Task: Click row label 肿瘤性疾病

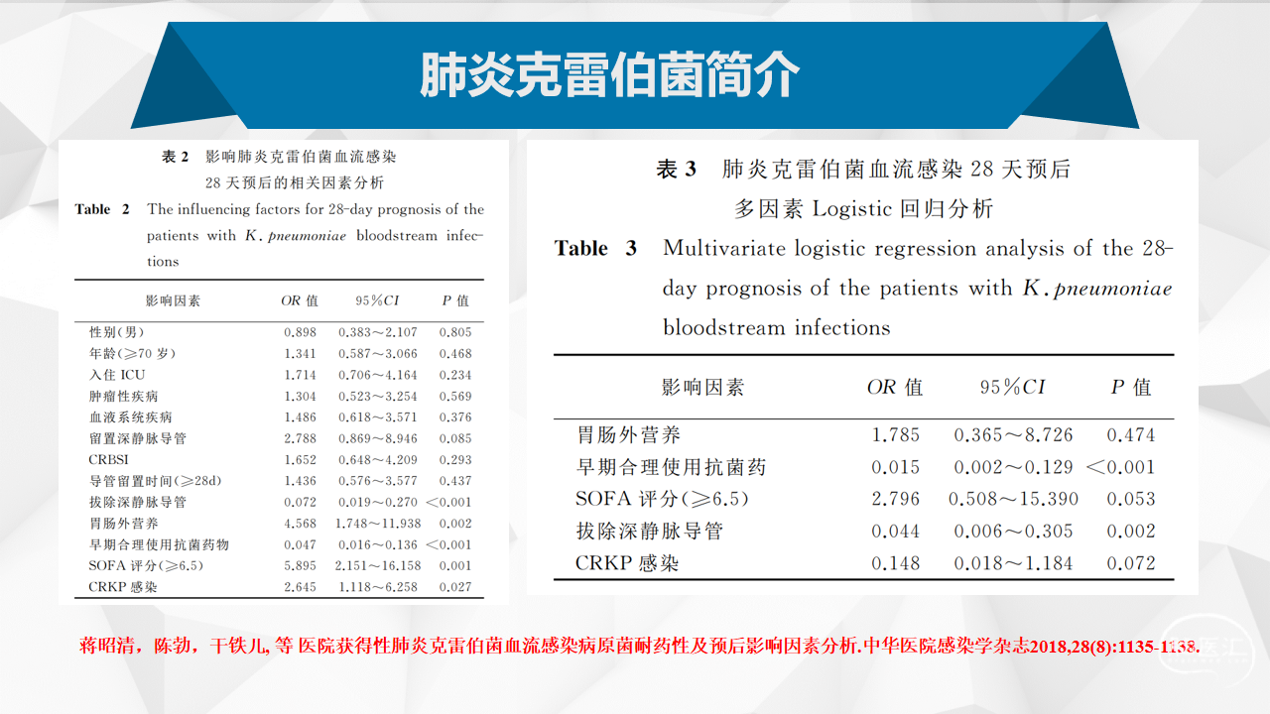Action: click(124, 397)
